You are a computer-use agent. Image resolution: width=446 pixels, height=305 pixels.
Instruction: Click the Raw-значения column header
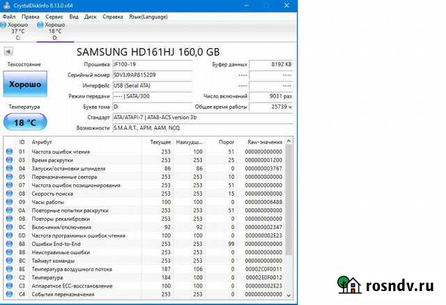(265, 141)
